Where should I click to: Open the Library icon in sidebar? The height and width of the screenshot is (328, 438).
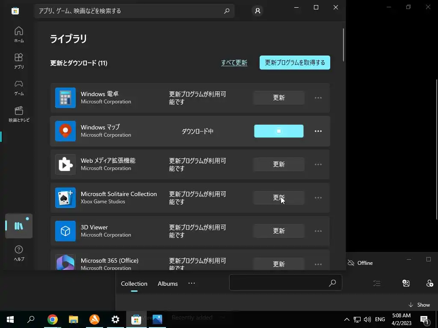tap(19, 226)
